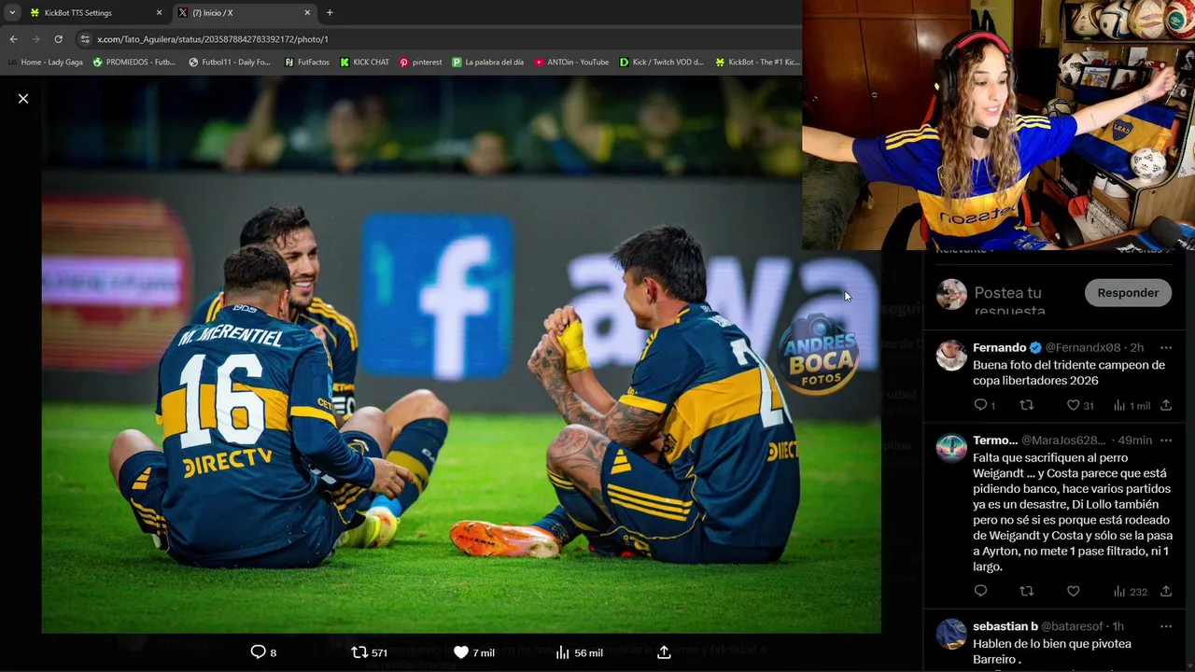
Task: View analytics of Fernando's reply (1 mil)
Action: pos(1132,405)
